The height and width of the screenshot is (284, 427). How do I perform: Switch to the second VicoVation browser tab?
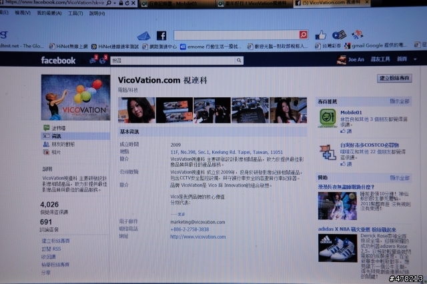coord(254,3)
